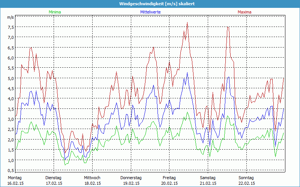Click the '19.02.15' date label
Viewport: 300px width, 187px height.
[131, 183]
